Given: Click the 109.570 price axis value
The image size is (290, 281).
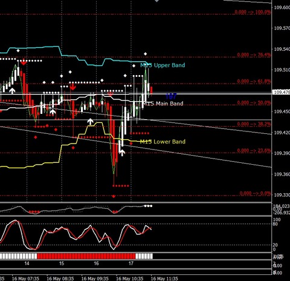Looking at the screenshot, I should tap(282, 28).
